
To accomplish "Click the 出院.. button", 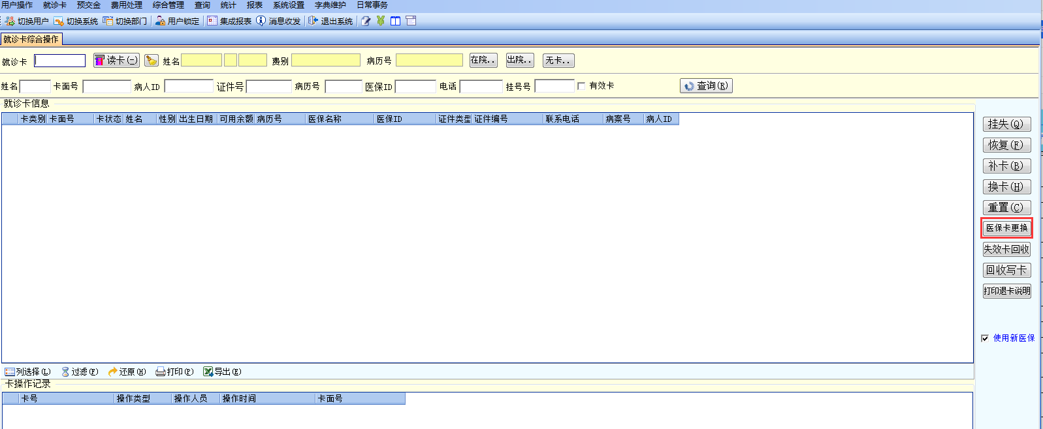I will pyautogui.click(x=520, y=61).
